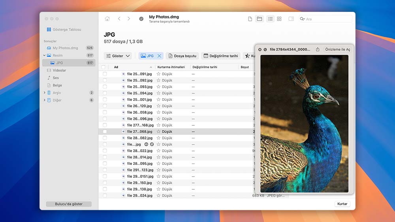
Task: Select the grid view icon
Action: coord(279,19)
